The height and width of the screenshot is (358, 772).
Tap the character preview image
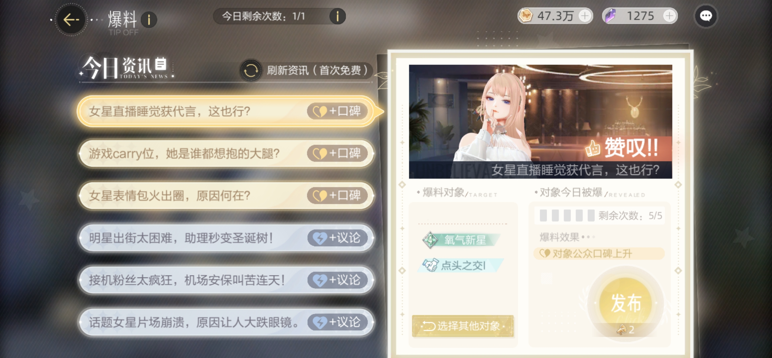[x=540, y=122]
